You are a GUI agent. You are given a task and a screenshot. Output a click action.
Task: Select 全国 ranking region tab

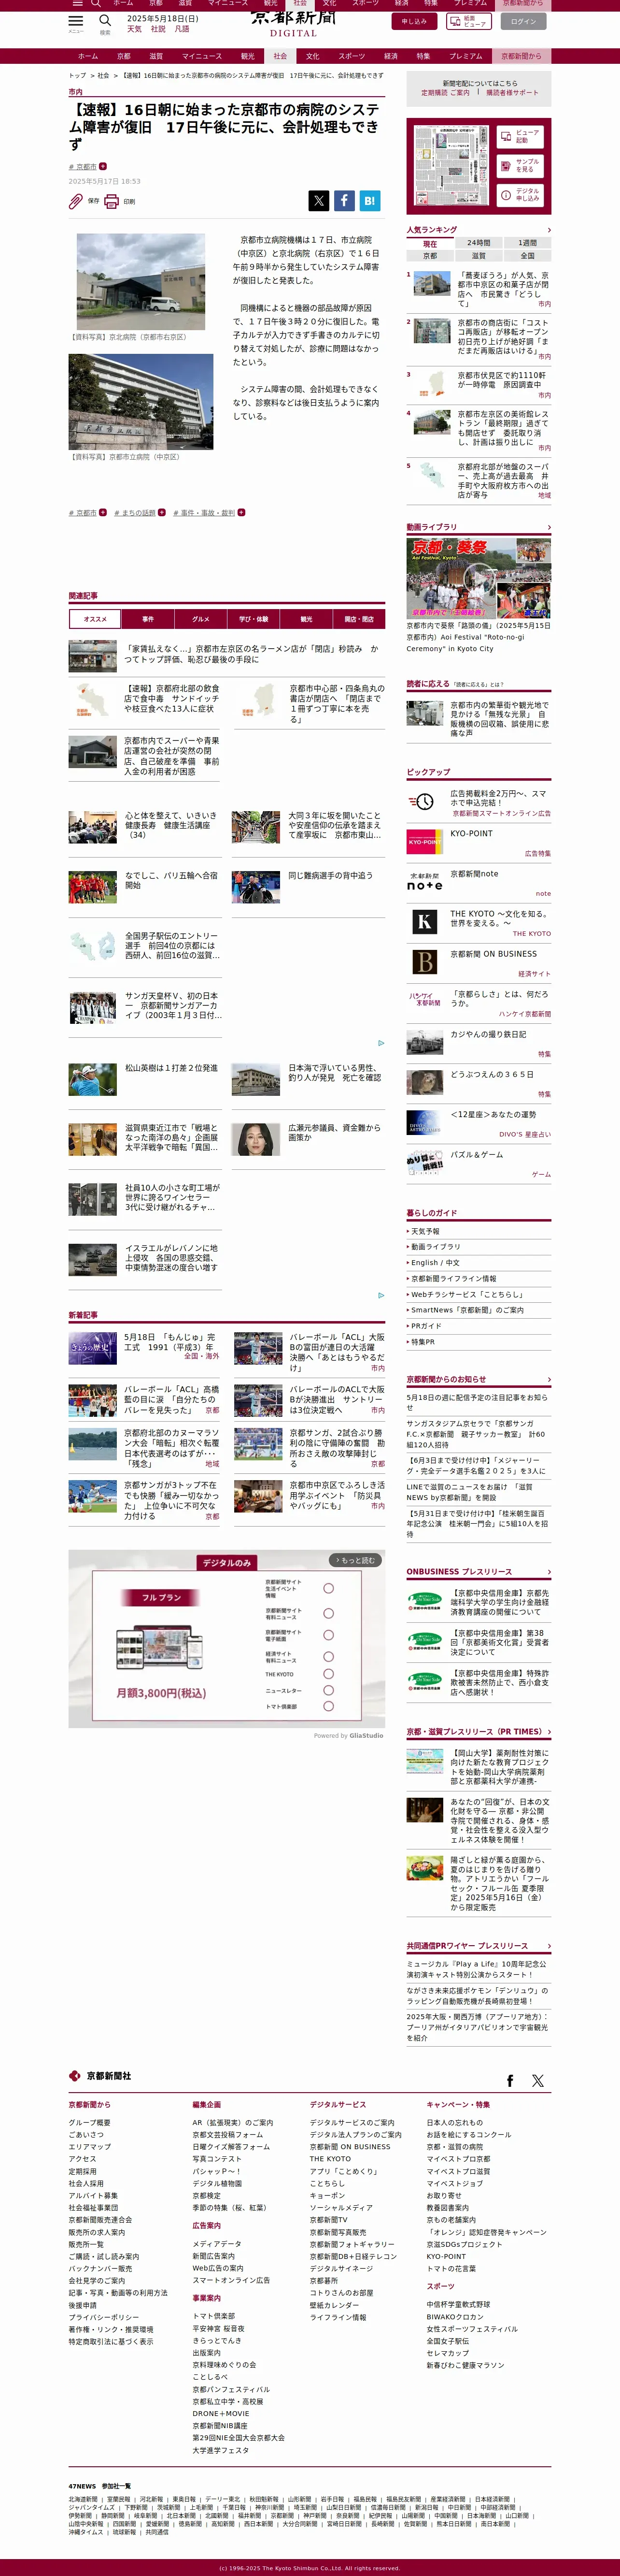527,255
